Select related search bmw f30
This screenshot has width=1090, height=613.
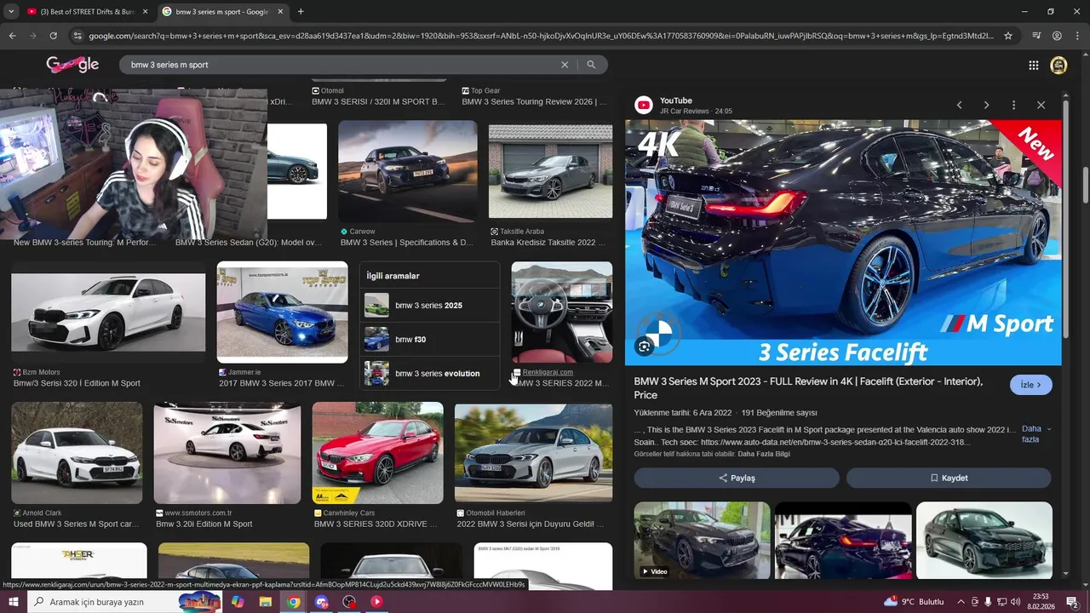(x=430, y=339)
